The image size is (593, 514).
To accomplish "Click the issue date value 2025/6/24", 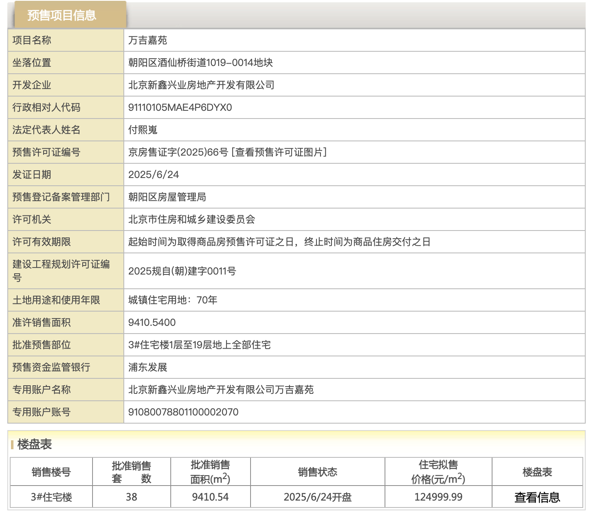I will (x=154, y=175).
